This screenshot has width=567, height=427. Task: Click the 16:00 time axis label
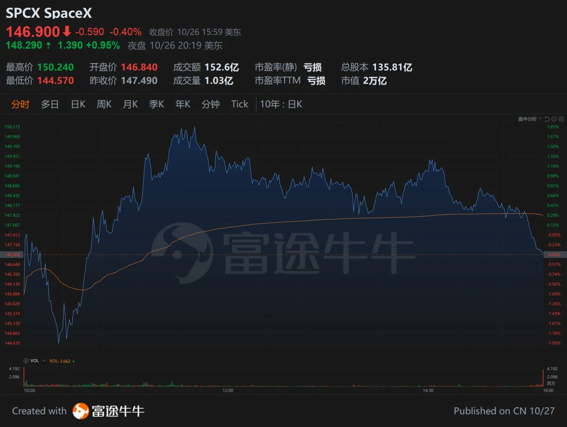tap(548, 391)
